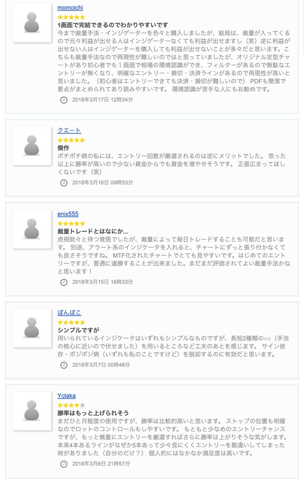Click the review title 傑作
This screenshot has width=304, height=480.
tap(63, 148)
